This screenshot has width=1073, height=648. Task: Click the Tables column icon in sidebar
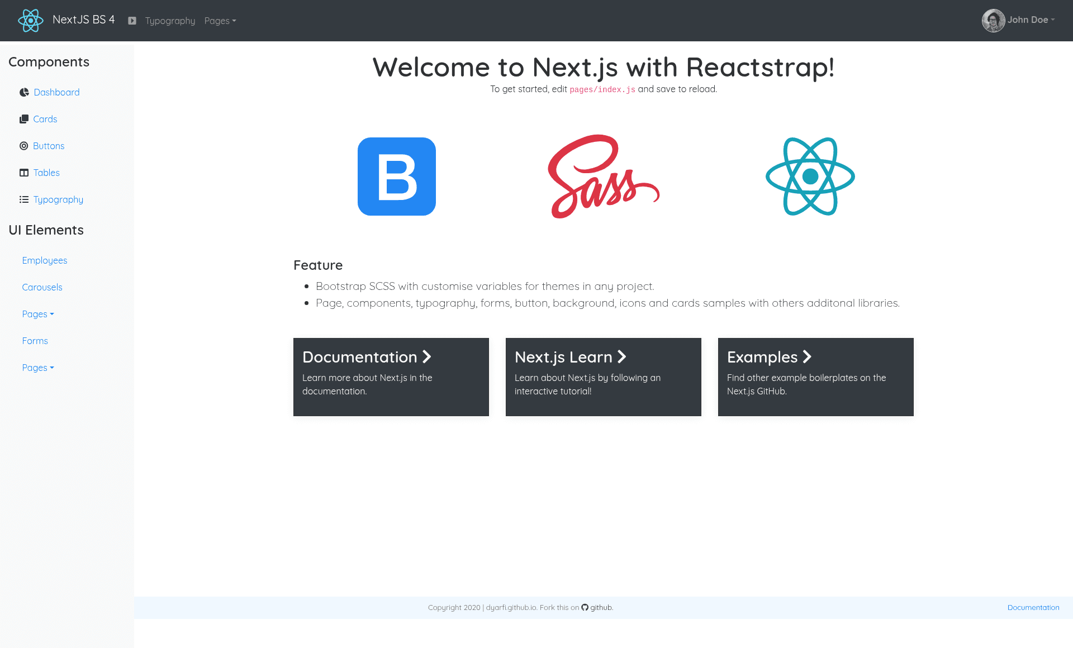(24, 173)
